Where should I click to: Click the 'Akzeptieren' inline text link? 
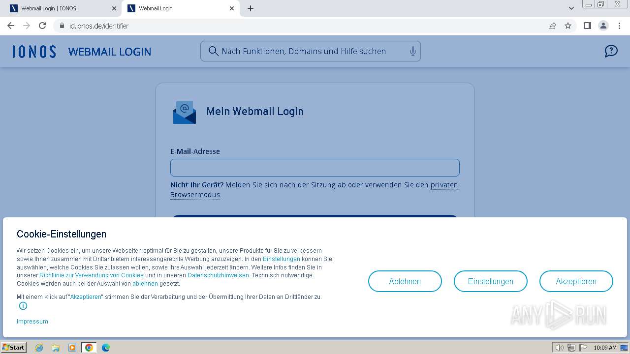[x=86, y=297]
